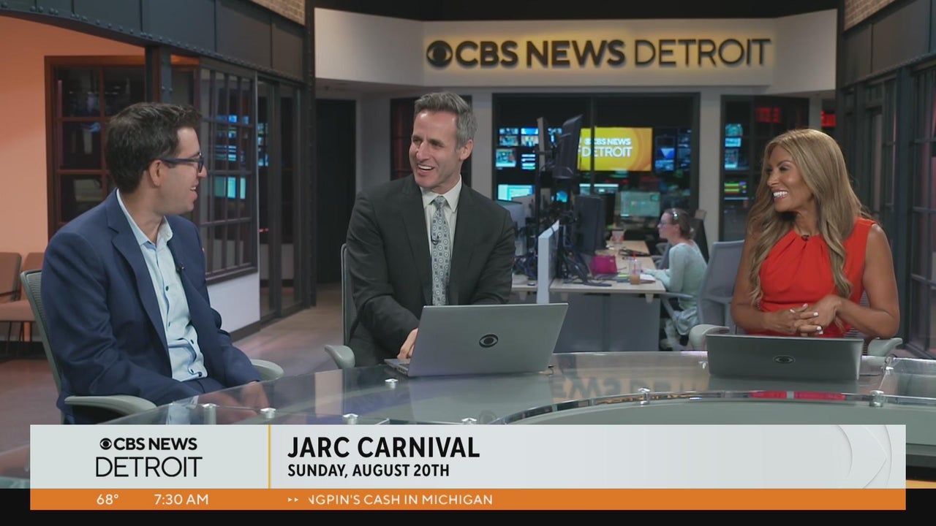Screen dimensions: 936x526
Task: Click the glasses on the left guest
Action: pos(183,163)
